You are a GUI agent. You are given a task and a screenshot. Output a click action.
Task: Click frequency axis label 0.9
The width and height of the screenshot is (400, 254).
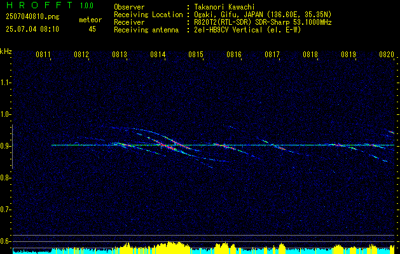[5, 146]
